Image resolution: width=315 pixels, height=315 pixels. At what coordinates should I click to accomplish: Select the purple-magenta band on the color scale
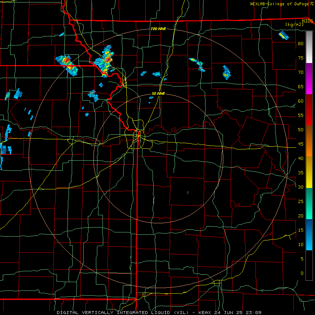309,78
